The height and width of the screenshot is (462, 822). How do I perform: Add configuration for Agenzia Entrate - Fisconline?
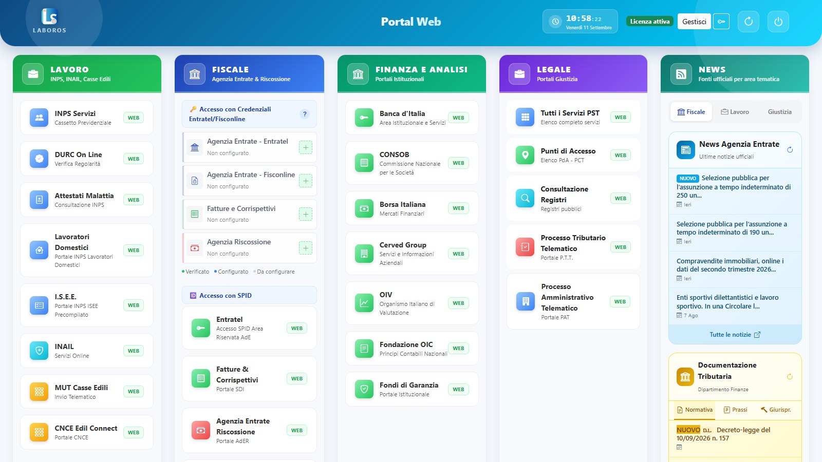(x=306, y=181)
